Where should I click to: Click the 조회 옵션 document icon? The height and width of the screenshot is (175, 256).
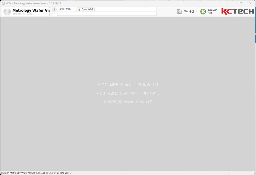179,11
